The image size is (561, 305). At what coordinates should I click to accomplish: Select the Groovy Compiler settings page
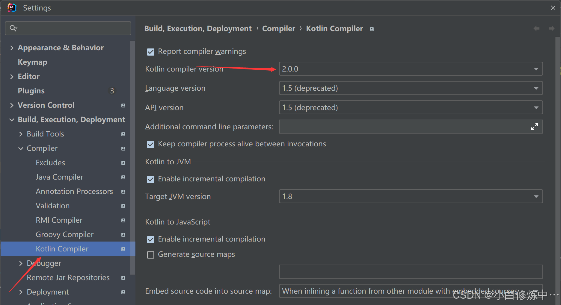pos(65,234)
